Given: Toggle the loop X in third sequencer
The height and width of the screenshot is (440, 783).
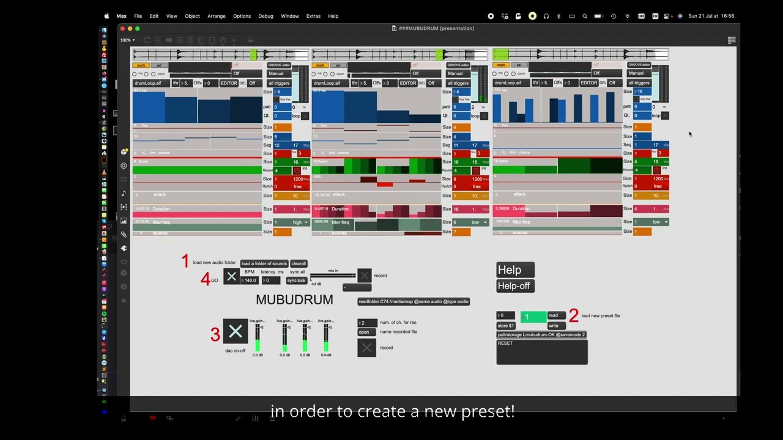Looking at the screenshot, I should coord(665,116).
